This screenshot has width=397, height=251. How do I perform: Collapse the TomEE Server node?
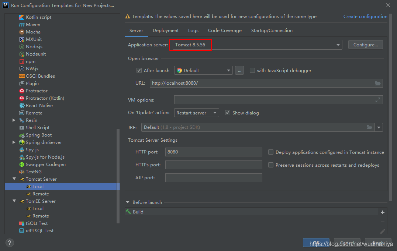click(x=14, y=201)
